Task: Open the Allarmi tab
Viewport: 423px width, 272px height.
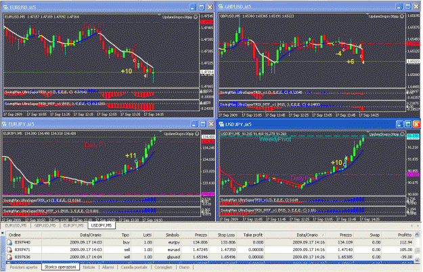Action: (108, 267)
